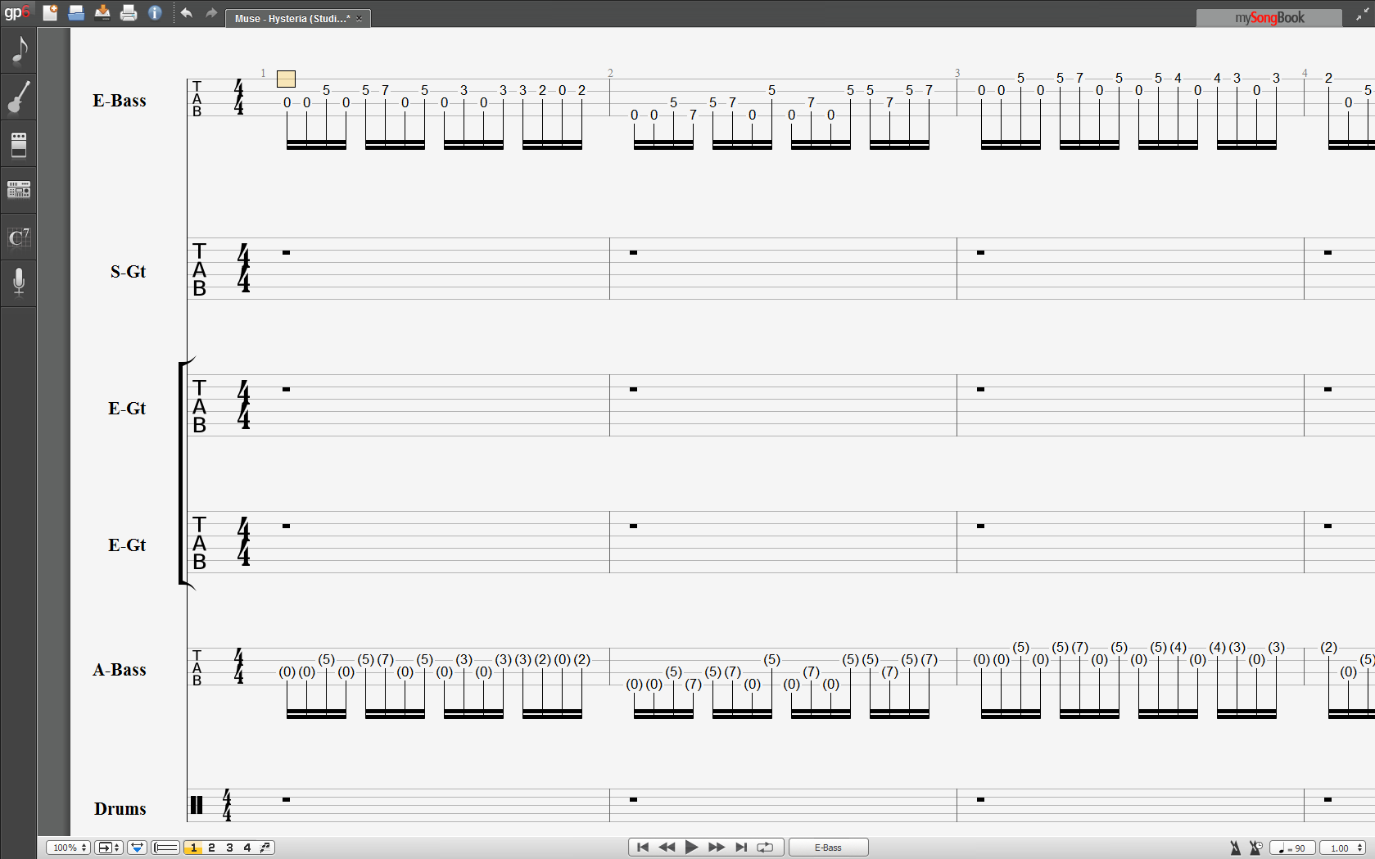1375x859 pixels.
Task: Undo the last action
Action: (187, 13)
